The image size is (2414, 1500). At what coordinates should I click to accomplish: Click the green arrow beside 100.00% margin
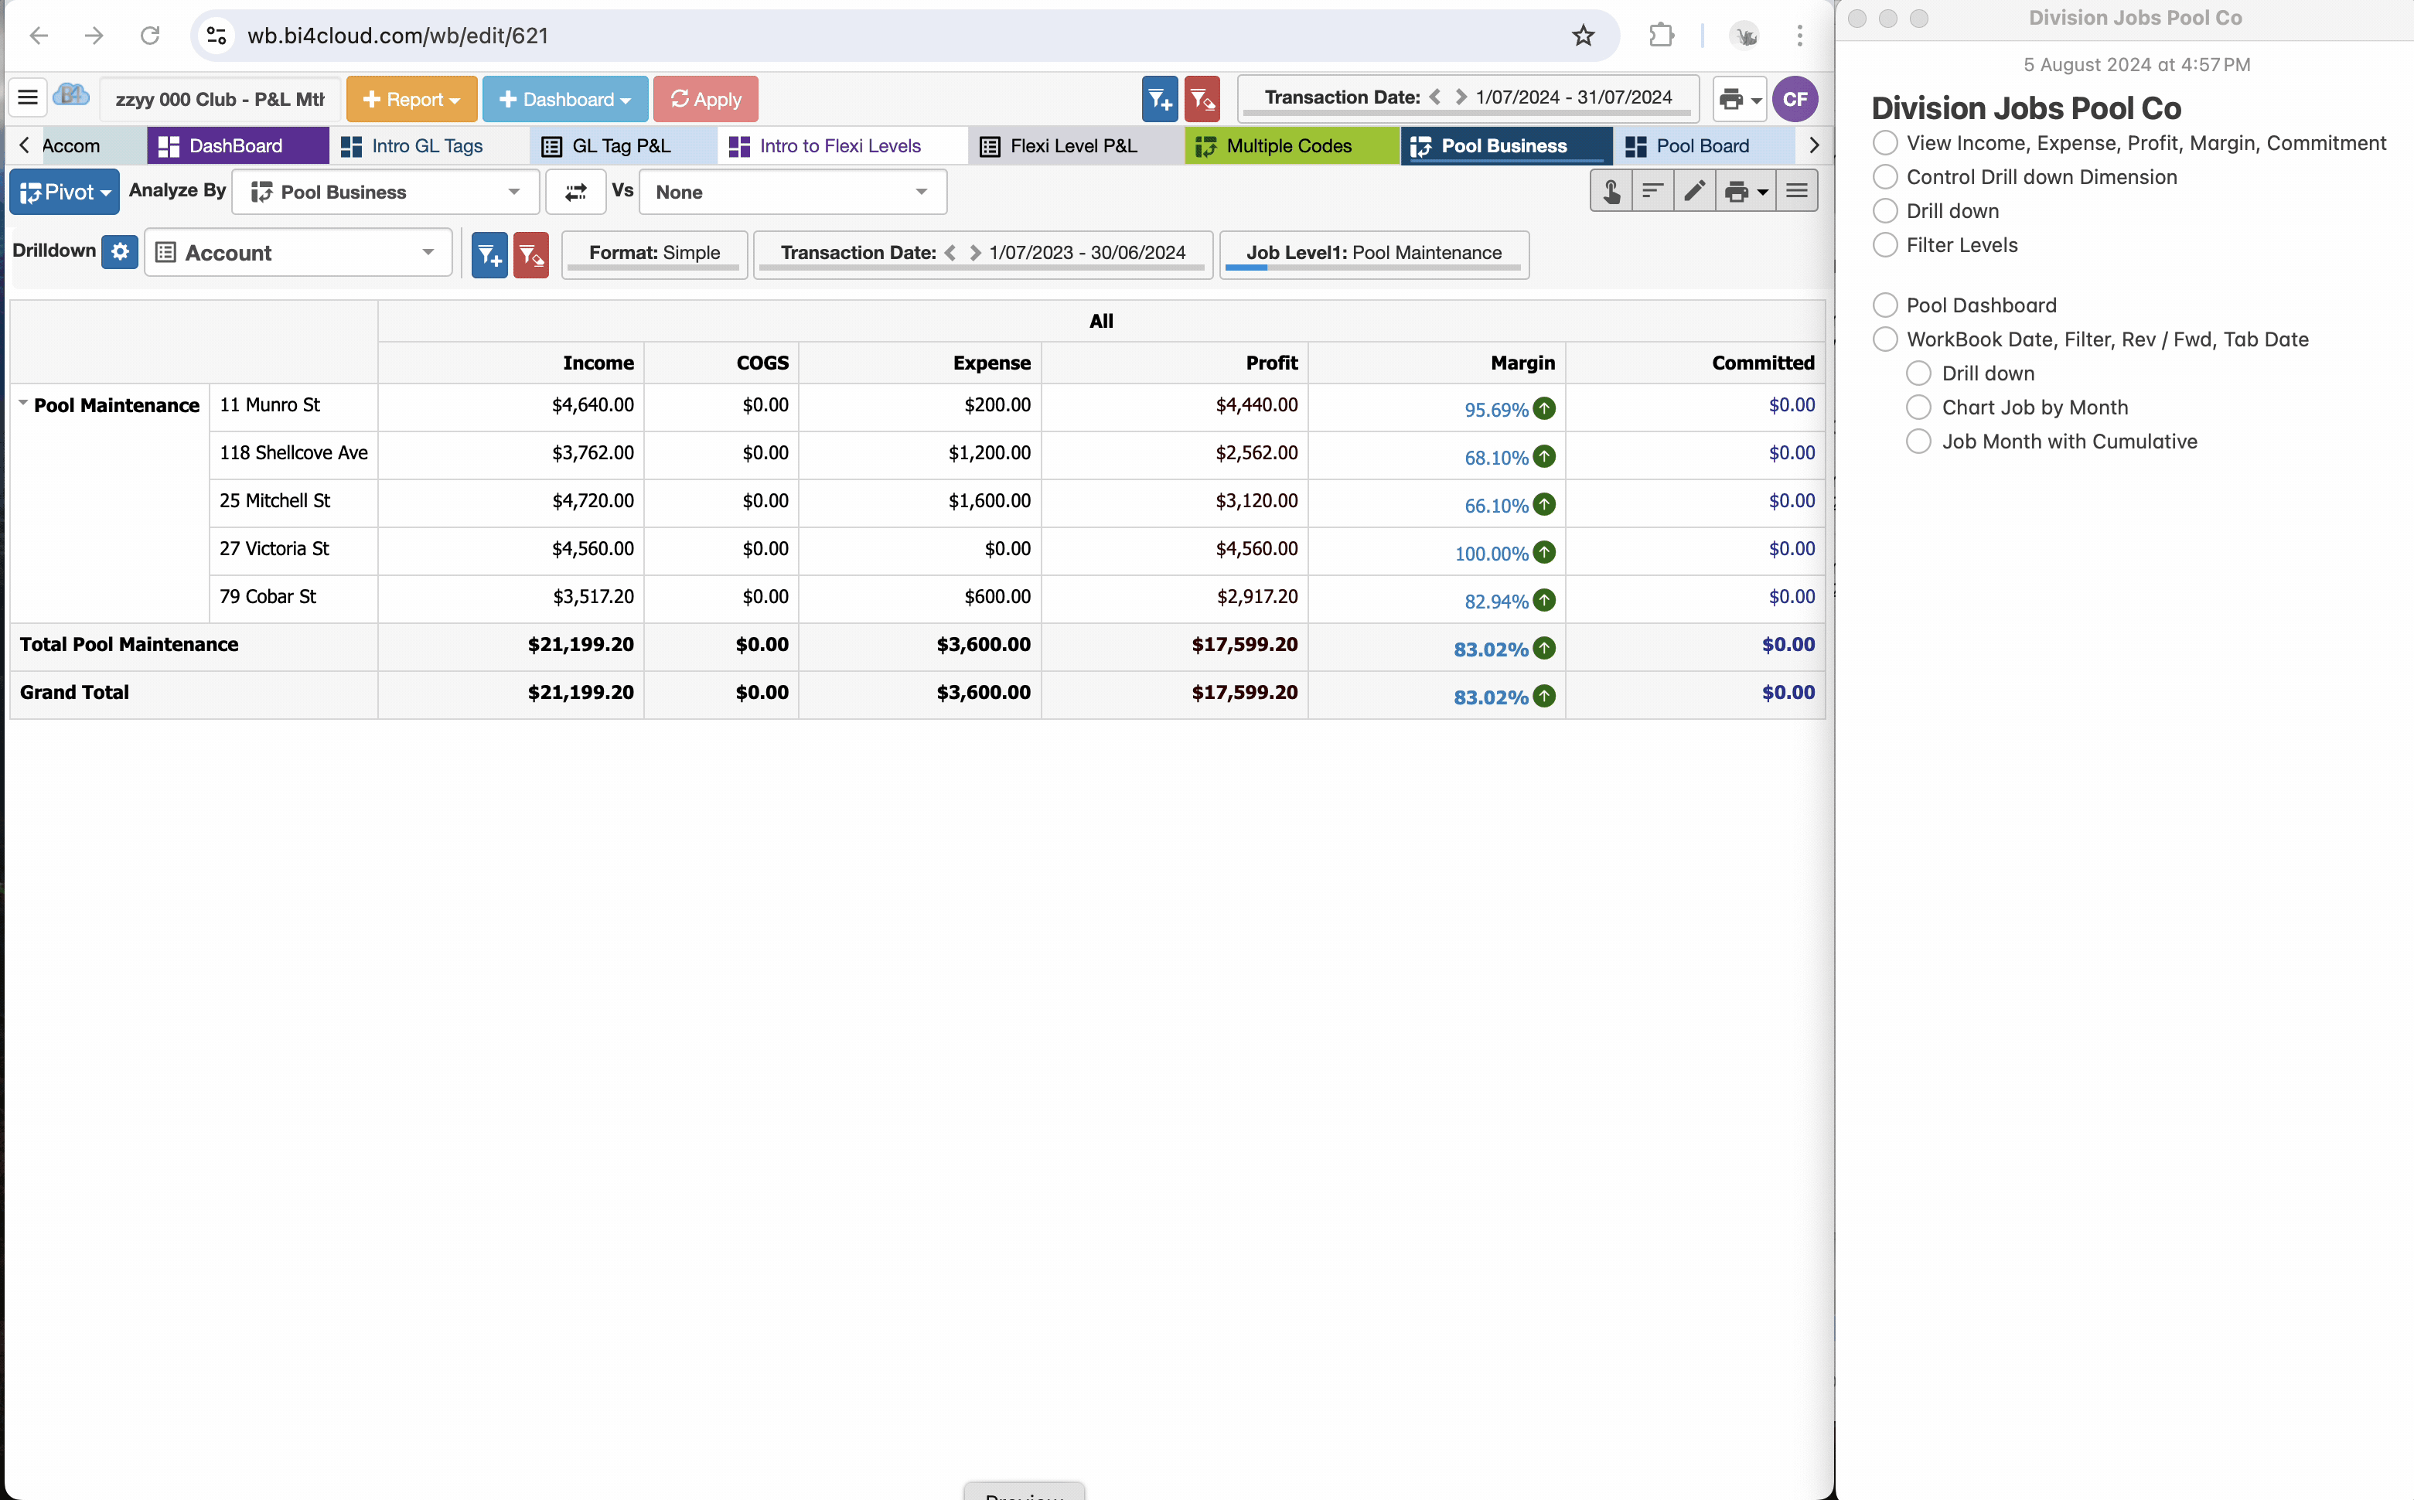[1544, 553]
